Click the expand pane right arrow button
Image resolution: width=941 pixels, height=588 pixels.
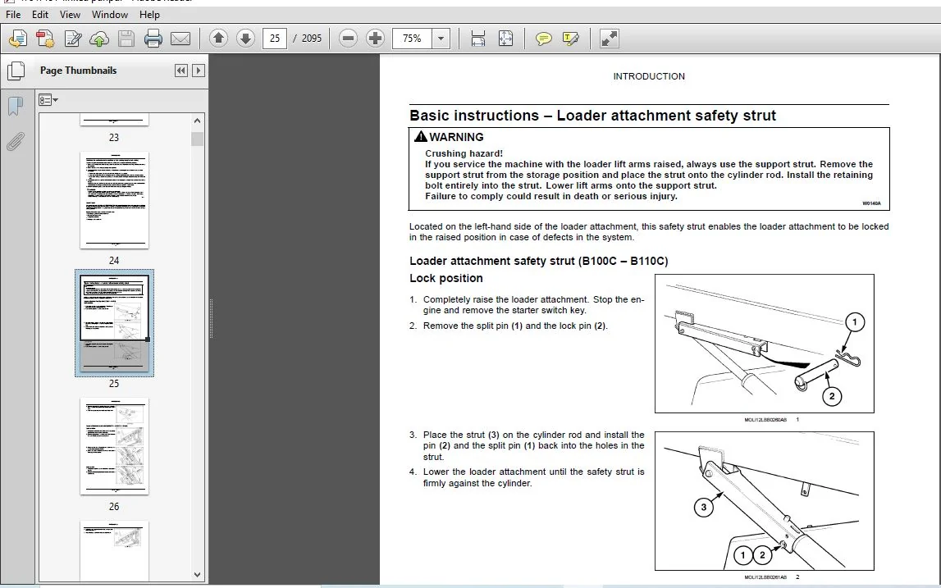tap(198, 71)
